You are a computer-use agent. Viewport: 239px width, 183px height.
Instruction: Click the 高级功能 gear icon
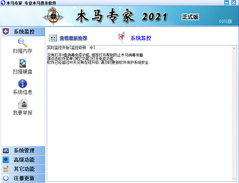click(x=6, y=160)
